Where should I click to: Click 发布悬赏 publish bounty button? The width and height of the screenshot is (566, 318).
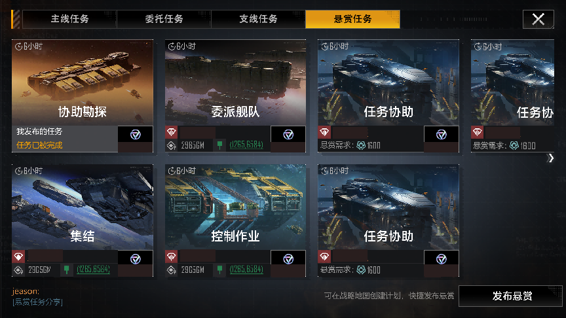(510, 296)
